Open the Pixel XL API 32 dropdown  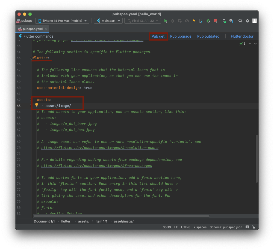(142, 21)
